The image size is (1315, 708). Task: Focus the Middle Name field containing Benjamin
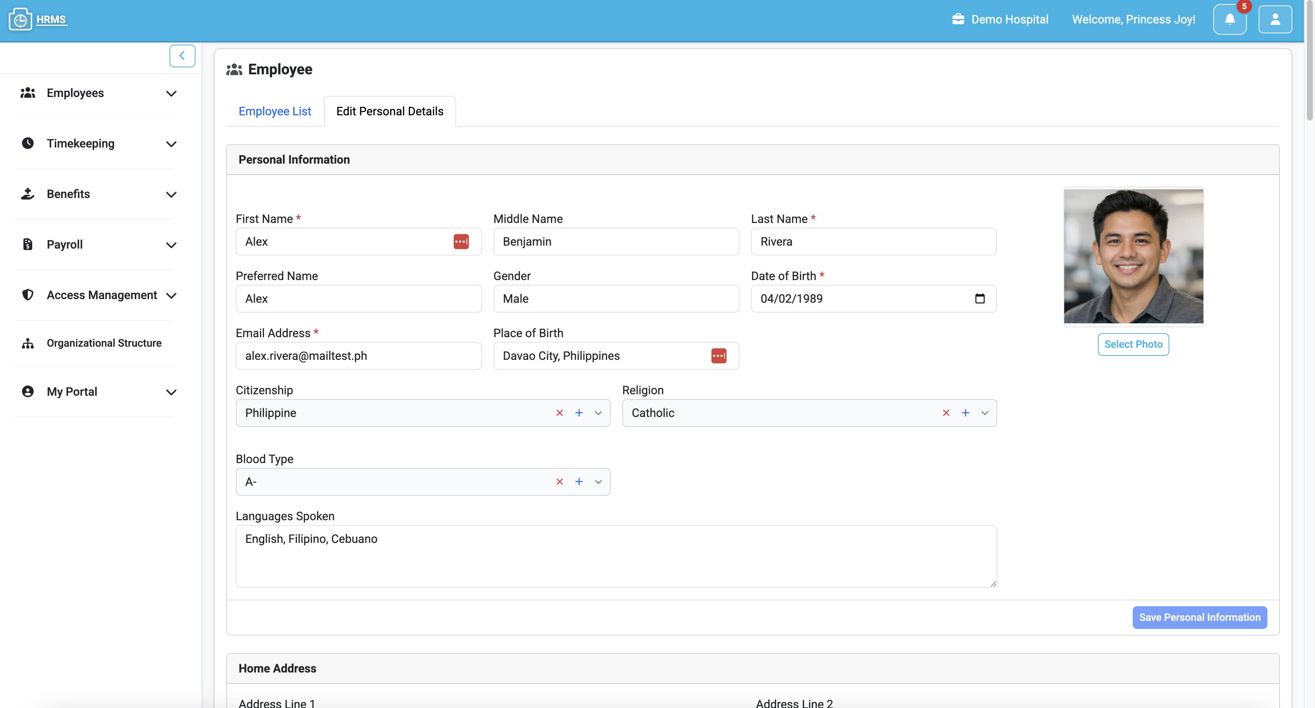click(x=616, y=242)
